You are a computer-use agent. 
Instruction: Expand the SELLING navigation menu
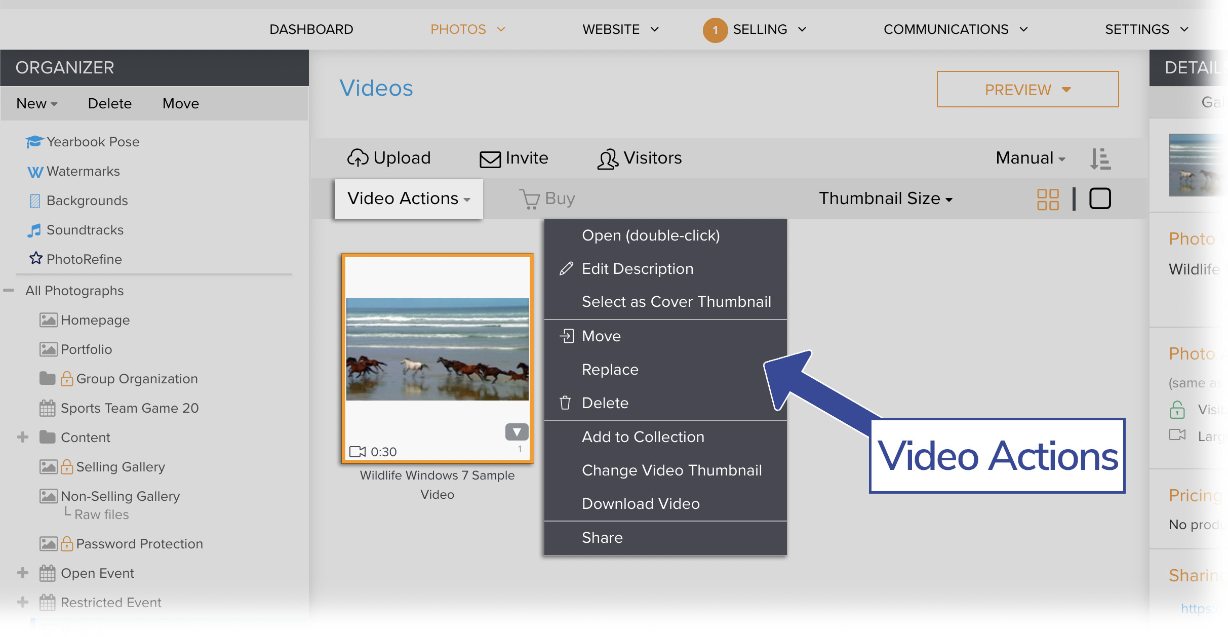(x=770, y=29)
